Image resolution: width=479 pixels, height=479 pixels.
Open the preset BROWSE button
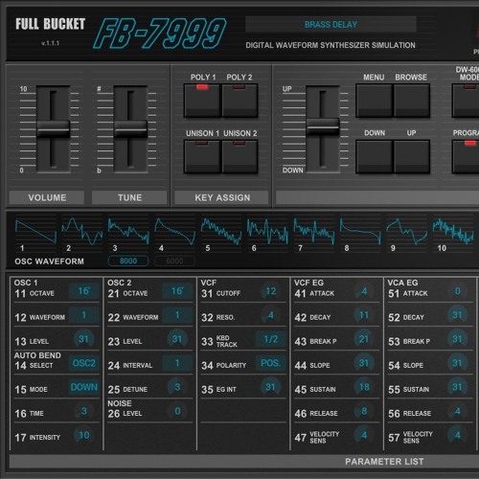coord(411,101)
